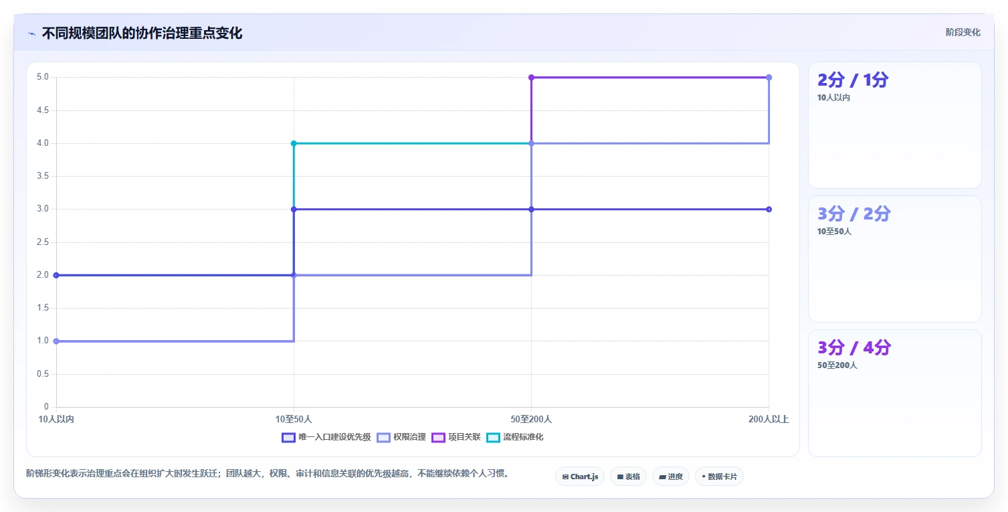Viewport: 1008px width, 512px height.
Task: Click the 5.0 y-axis tick label
Action: [43, 77]
